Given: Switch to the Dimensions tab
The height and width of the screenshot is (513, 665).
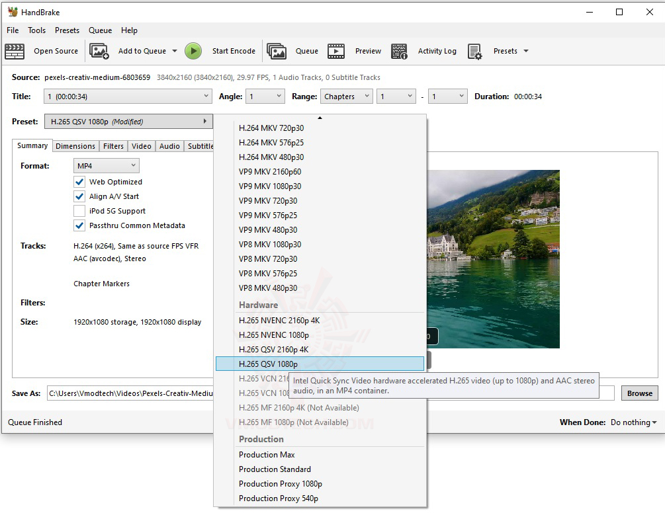Looking at the screenshot, I should [x=75, y=146].
